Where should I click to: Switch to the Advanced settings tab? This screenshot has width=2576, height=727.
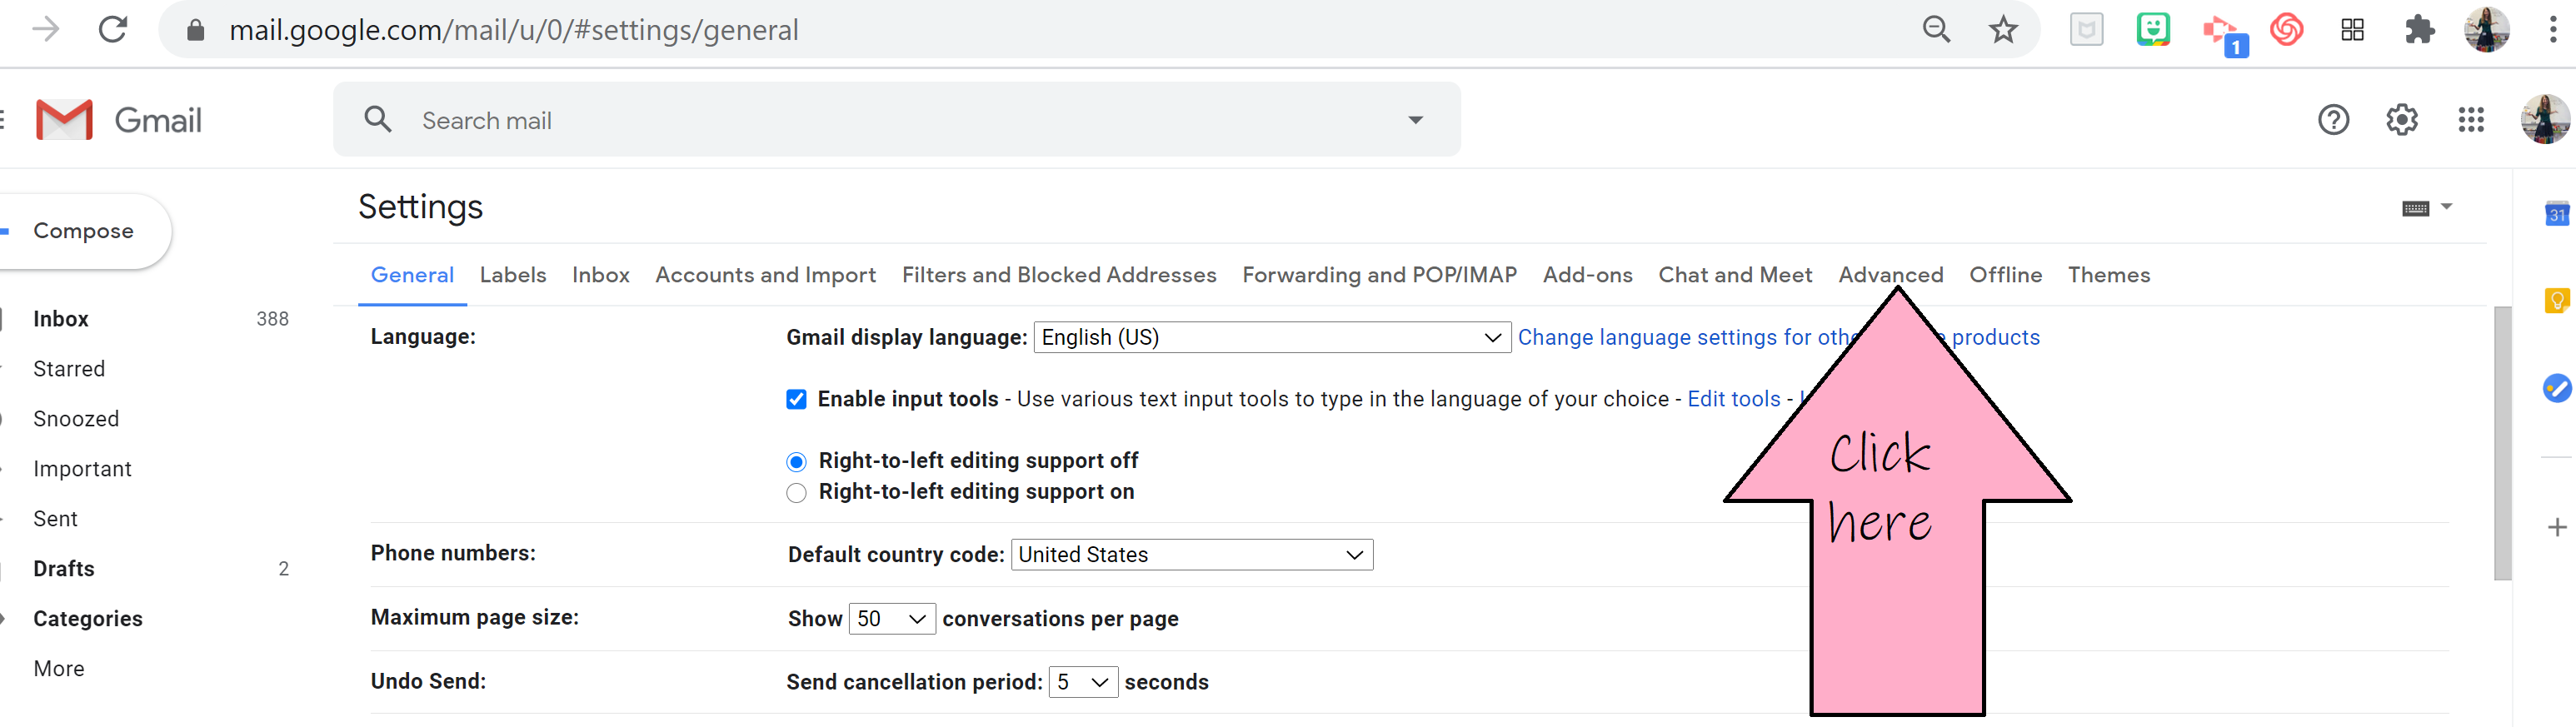tap(1890, 275)
